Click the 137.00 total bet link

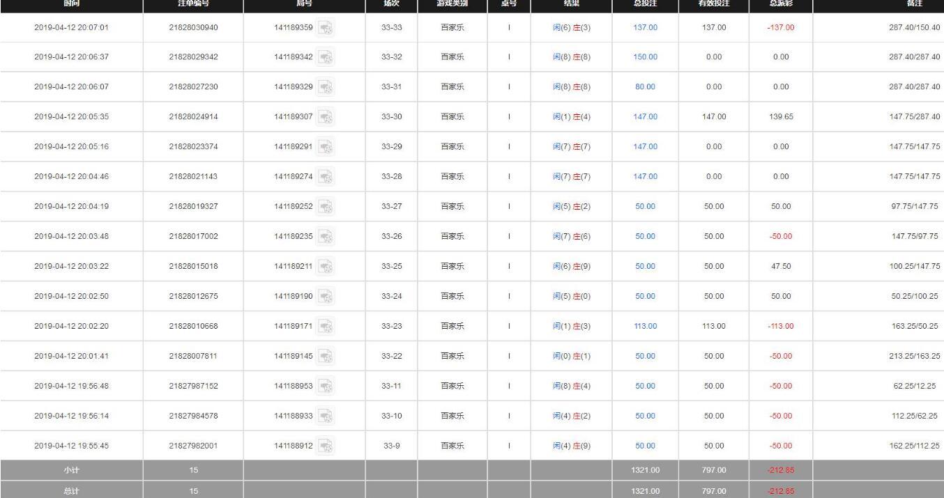645,27
